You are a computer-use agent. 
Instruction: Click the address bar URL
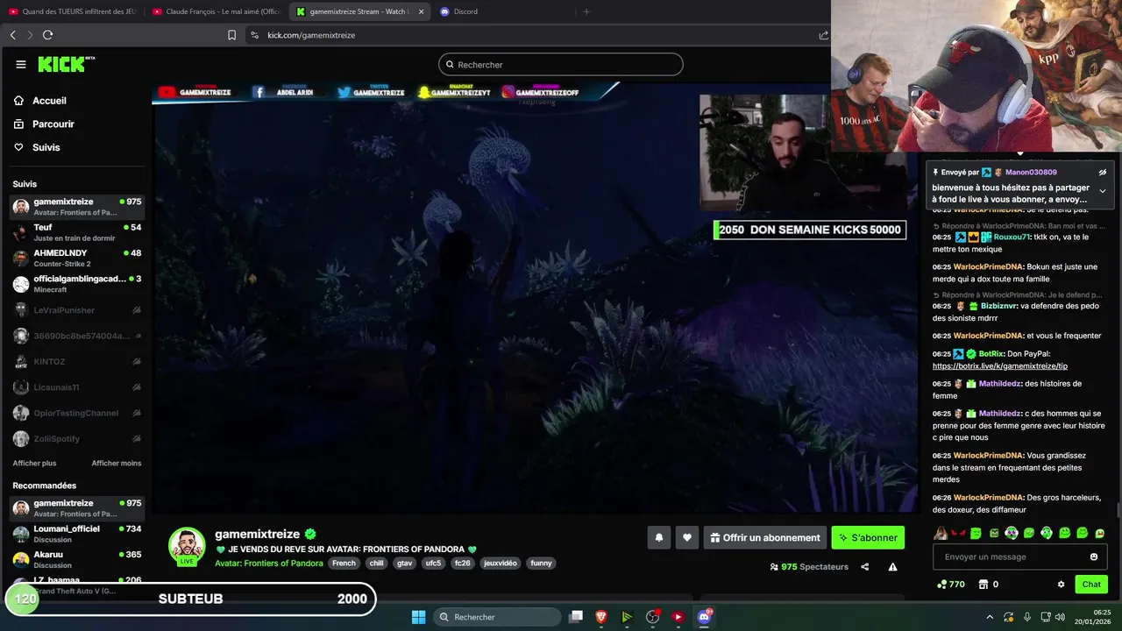click(311, 35)
